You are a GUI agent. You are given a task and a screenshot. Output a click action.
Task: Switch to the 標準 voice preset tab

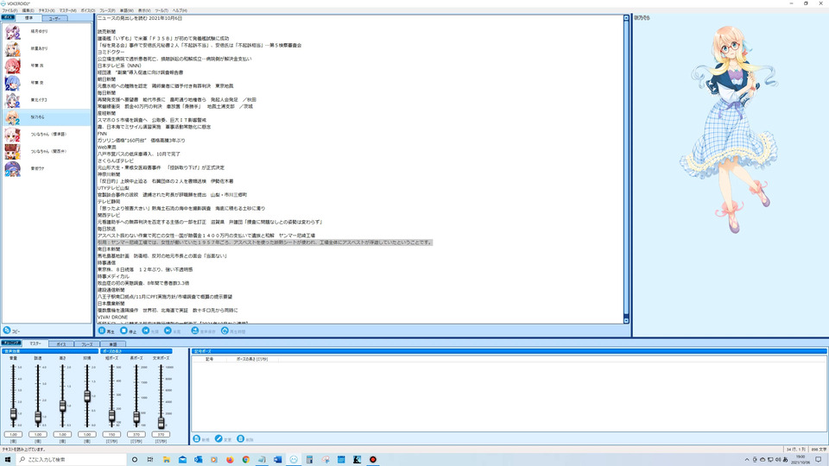[28, 18]
